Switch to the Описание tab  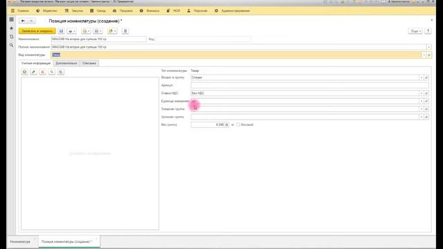(x=89, y=63)
